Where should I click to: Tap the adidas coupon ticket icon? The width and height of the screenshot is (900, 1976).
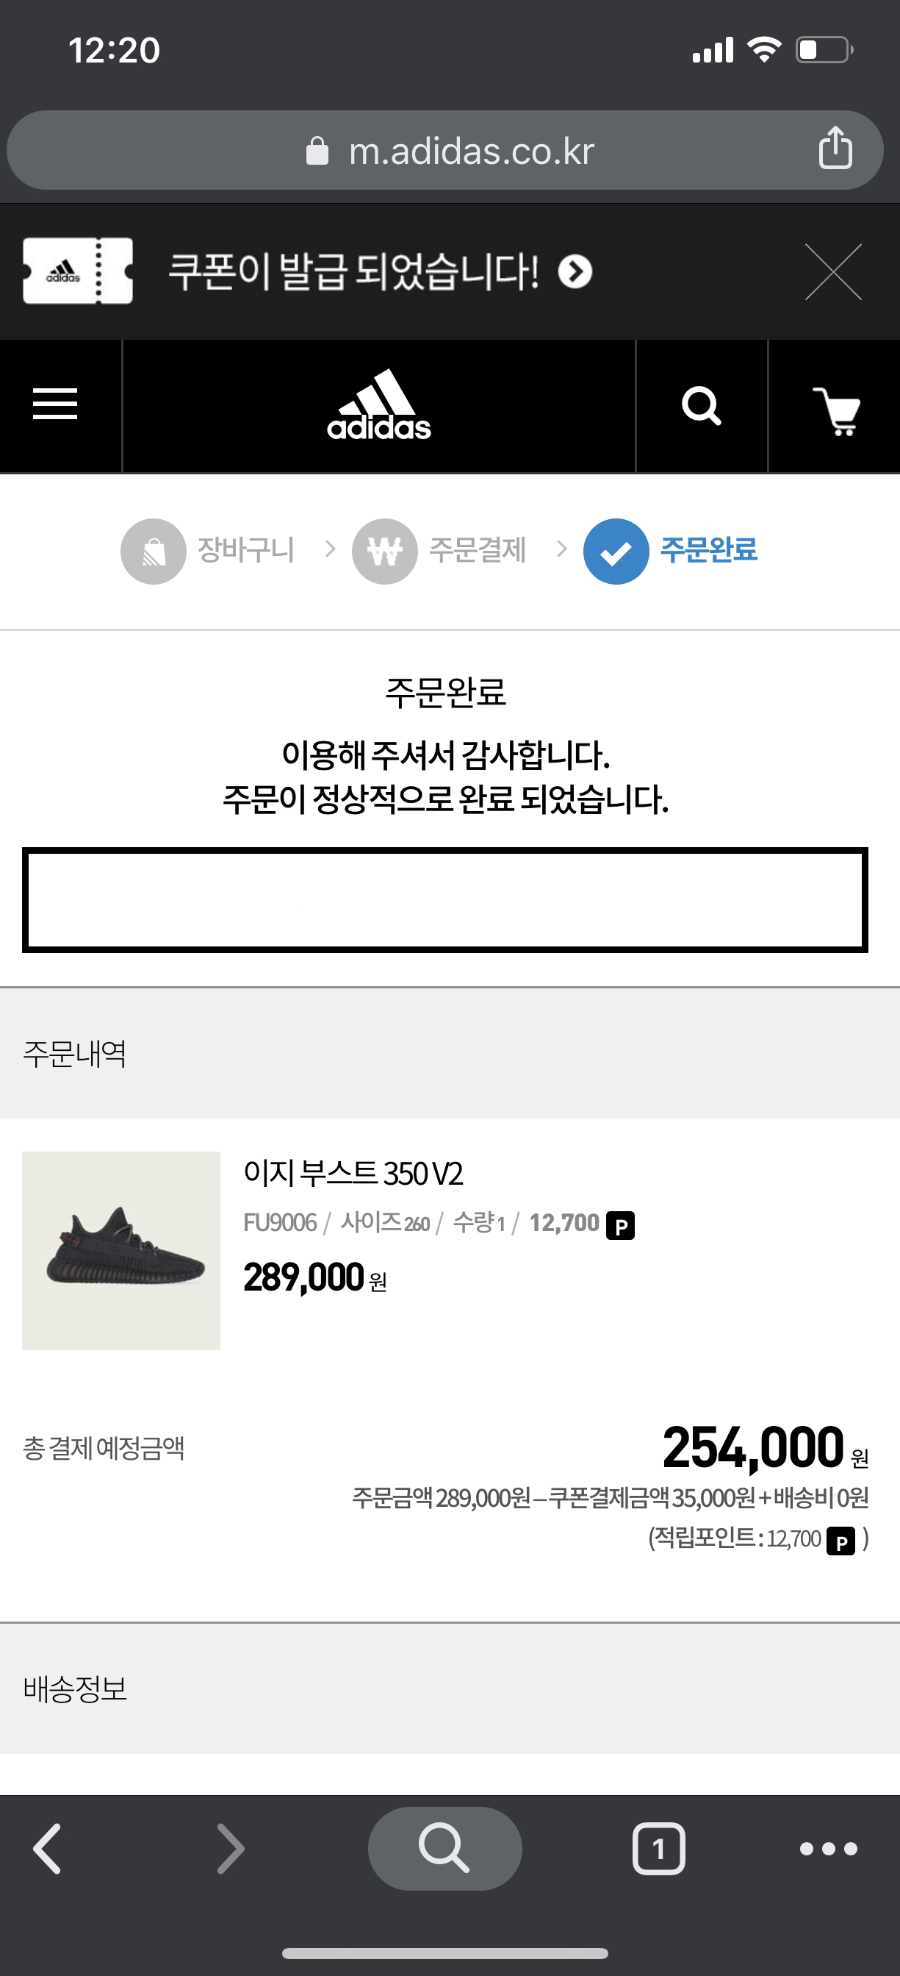click(x=77, y=271)
